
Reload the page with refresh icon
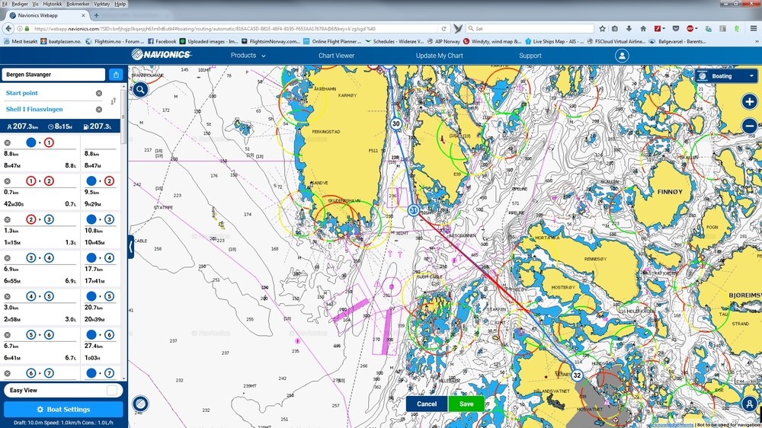[x=443, y=29]
